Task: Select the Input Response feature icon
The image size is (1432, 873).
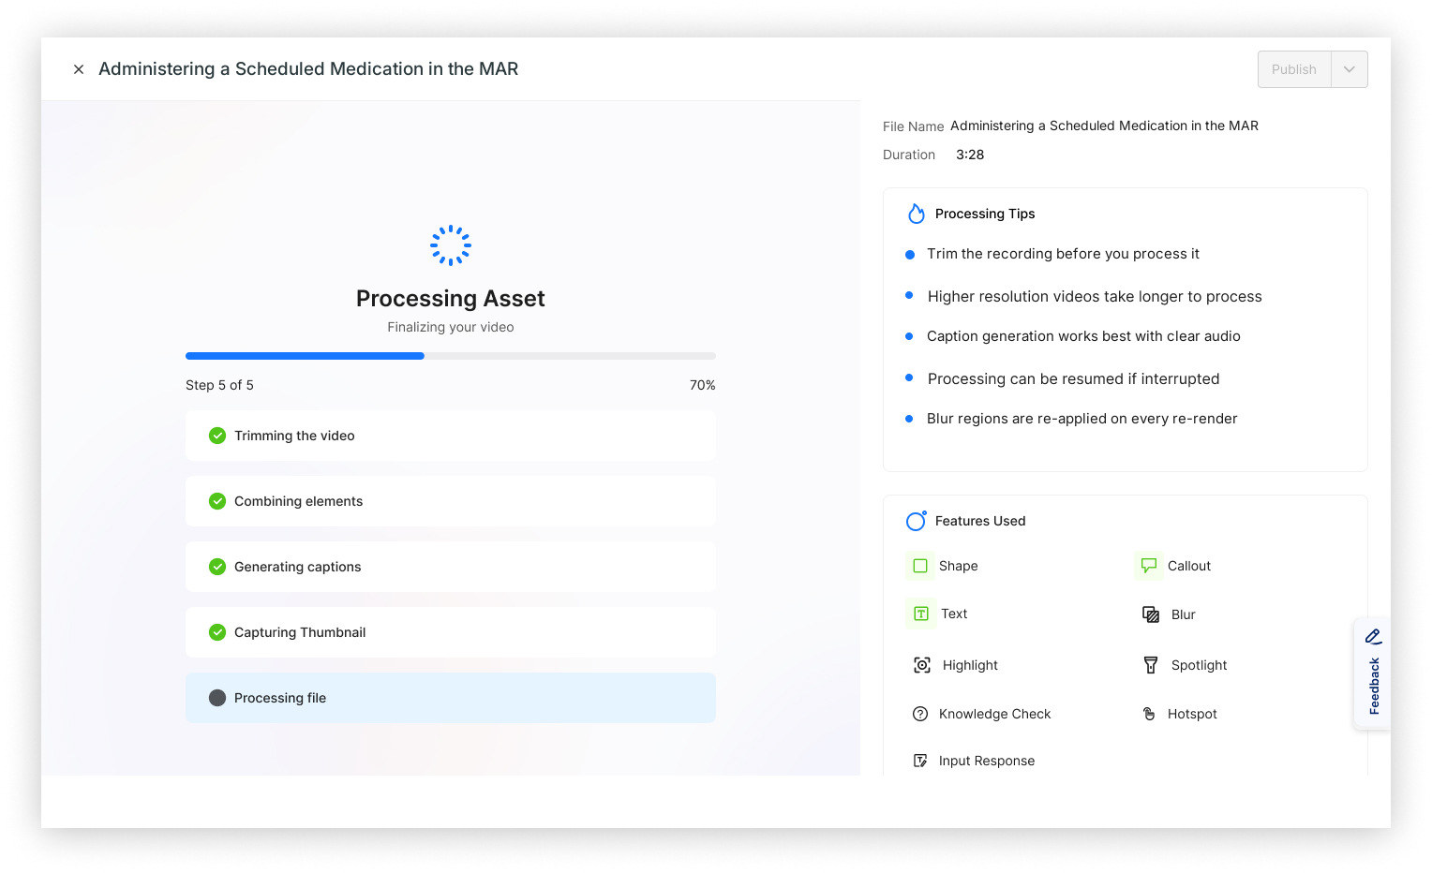Action: pyautogui.click(x=920, y=761)
